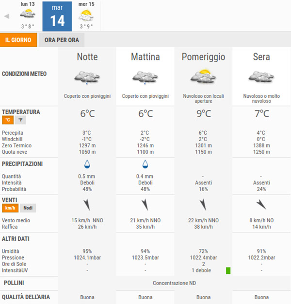Select the IL GIORNO tab
Screen dimensions: 291x304
[x=18, y=40]
